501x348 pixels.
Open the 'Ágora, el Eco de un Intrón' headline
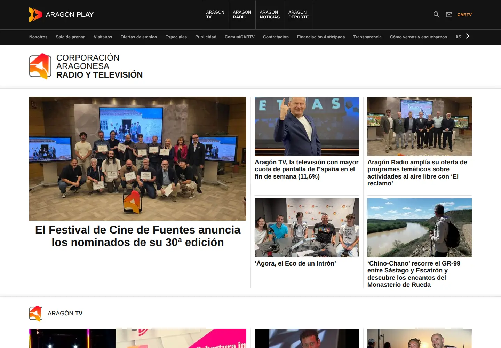pyautogui.click(x=295, y=263)
